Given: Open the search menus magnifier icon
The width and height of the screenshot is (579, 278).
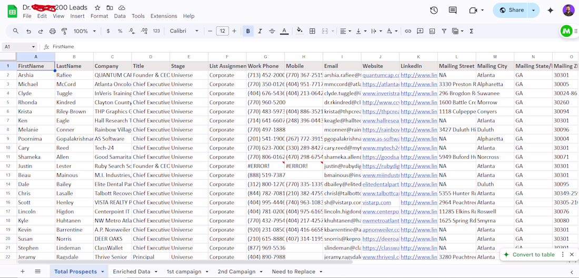Looking at the screenshot, I should click(x=15, y=32).
